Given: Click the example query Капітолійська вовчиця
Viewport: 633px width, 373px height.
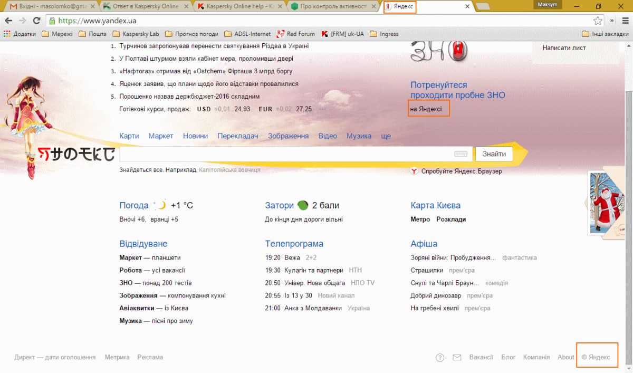Looking at the screenshot, I should pos(229,170).
